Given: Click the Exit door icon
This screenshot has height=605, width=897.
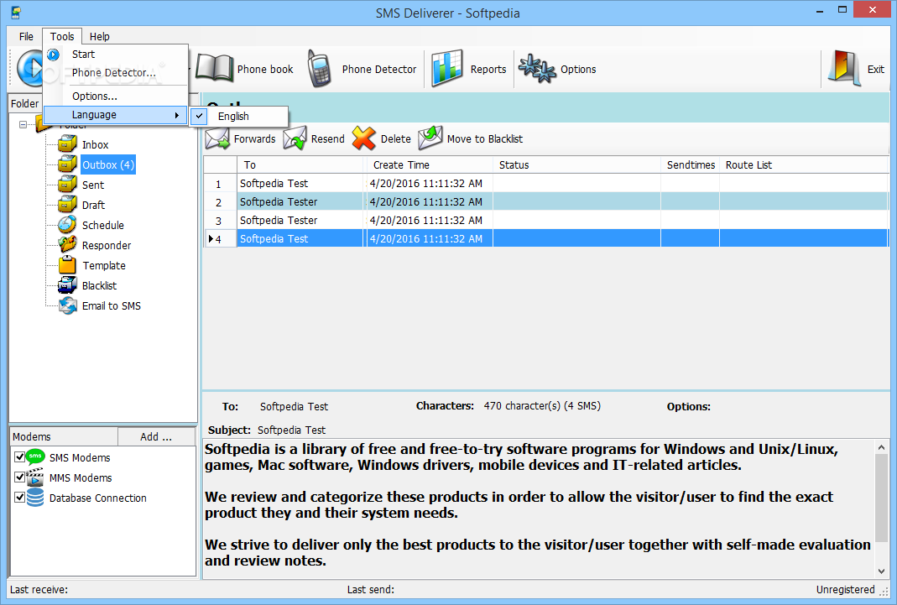Looking at the screenshot, I should [845, 69].
